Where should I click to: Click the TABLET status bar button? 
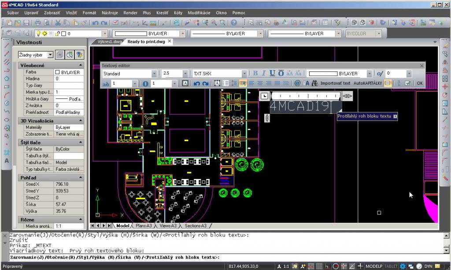pyautogui.click(x=391, y=266)
